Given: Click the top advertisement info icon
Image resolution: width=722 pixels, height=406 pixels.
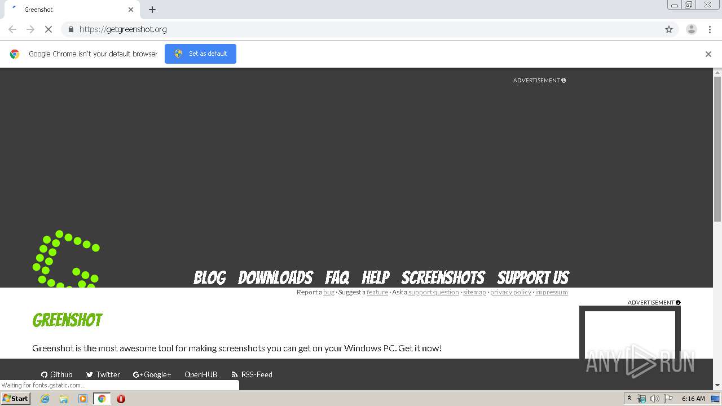Looking at the screenshot, I should point(563,81).
